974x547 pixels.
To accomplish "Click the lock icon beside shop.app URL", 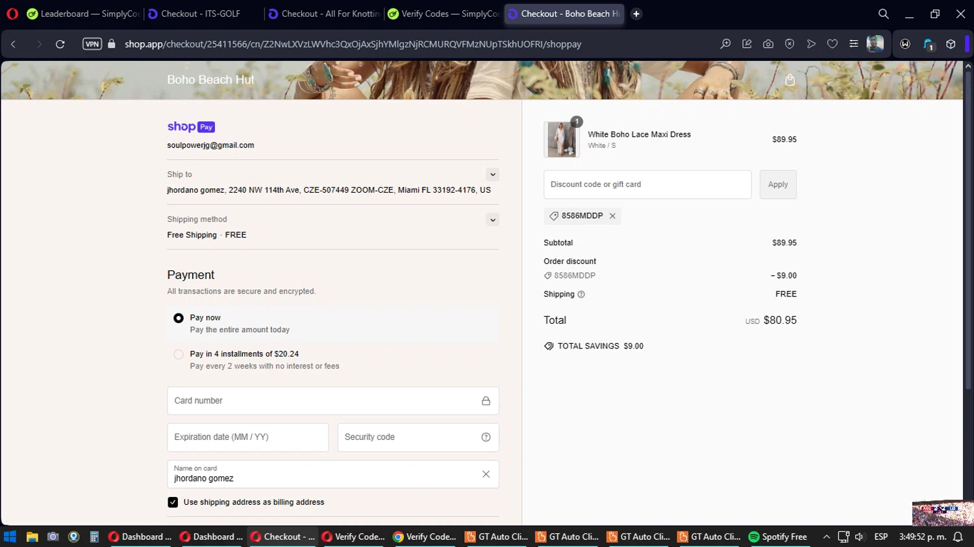I will click(x=112, y=44).
